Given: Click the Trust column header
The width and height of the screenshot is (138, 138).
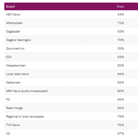Looking at the screenshot, I should click(x=120, y=7).
